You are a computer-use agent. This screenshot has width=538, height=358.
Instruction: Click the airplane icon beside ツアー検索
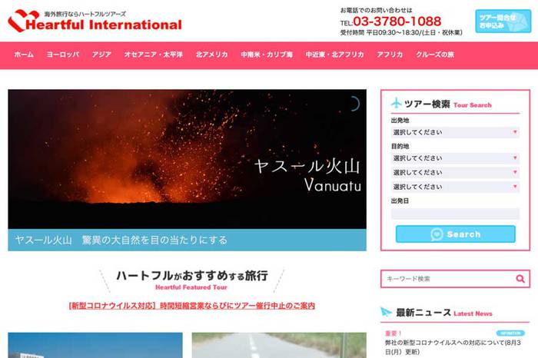pos(396,103)
